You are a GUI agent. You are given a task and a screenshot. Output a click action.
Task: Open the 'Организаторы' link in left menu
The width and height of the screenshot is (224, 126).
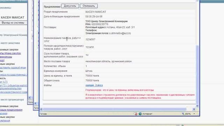6,57
